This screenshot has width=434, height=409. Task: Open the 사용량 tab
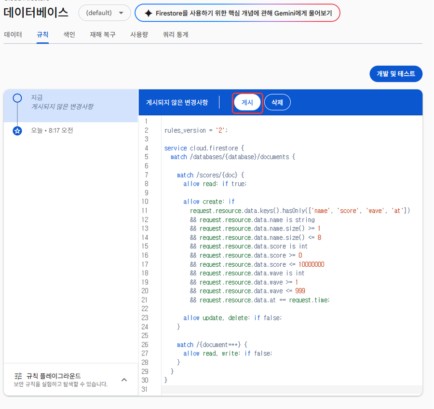coord(139,35)
